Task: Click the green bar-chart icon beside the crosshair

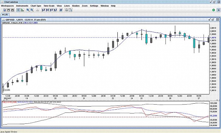Action: click(x=22, y=10)
